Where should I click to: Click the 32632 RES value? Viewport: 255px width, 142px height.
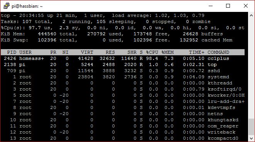click(107, 58)
